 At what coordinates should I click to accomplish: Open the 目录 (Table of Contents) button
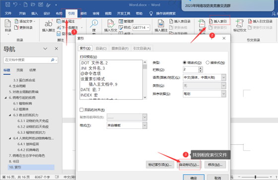[x=8, y=27]
